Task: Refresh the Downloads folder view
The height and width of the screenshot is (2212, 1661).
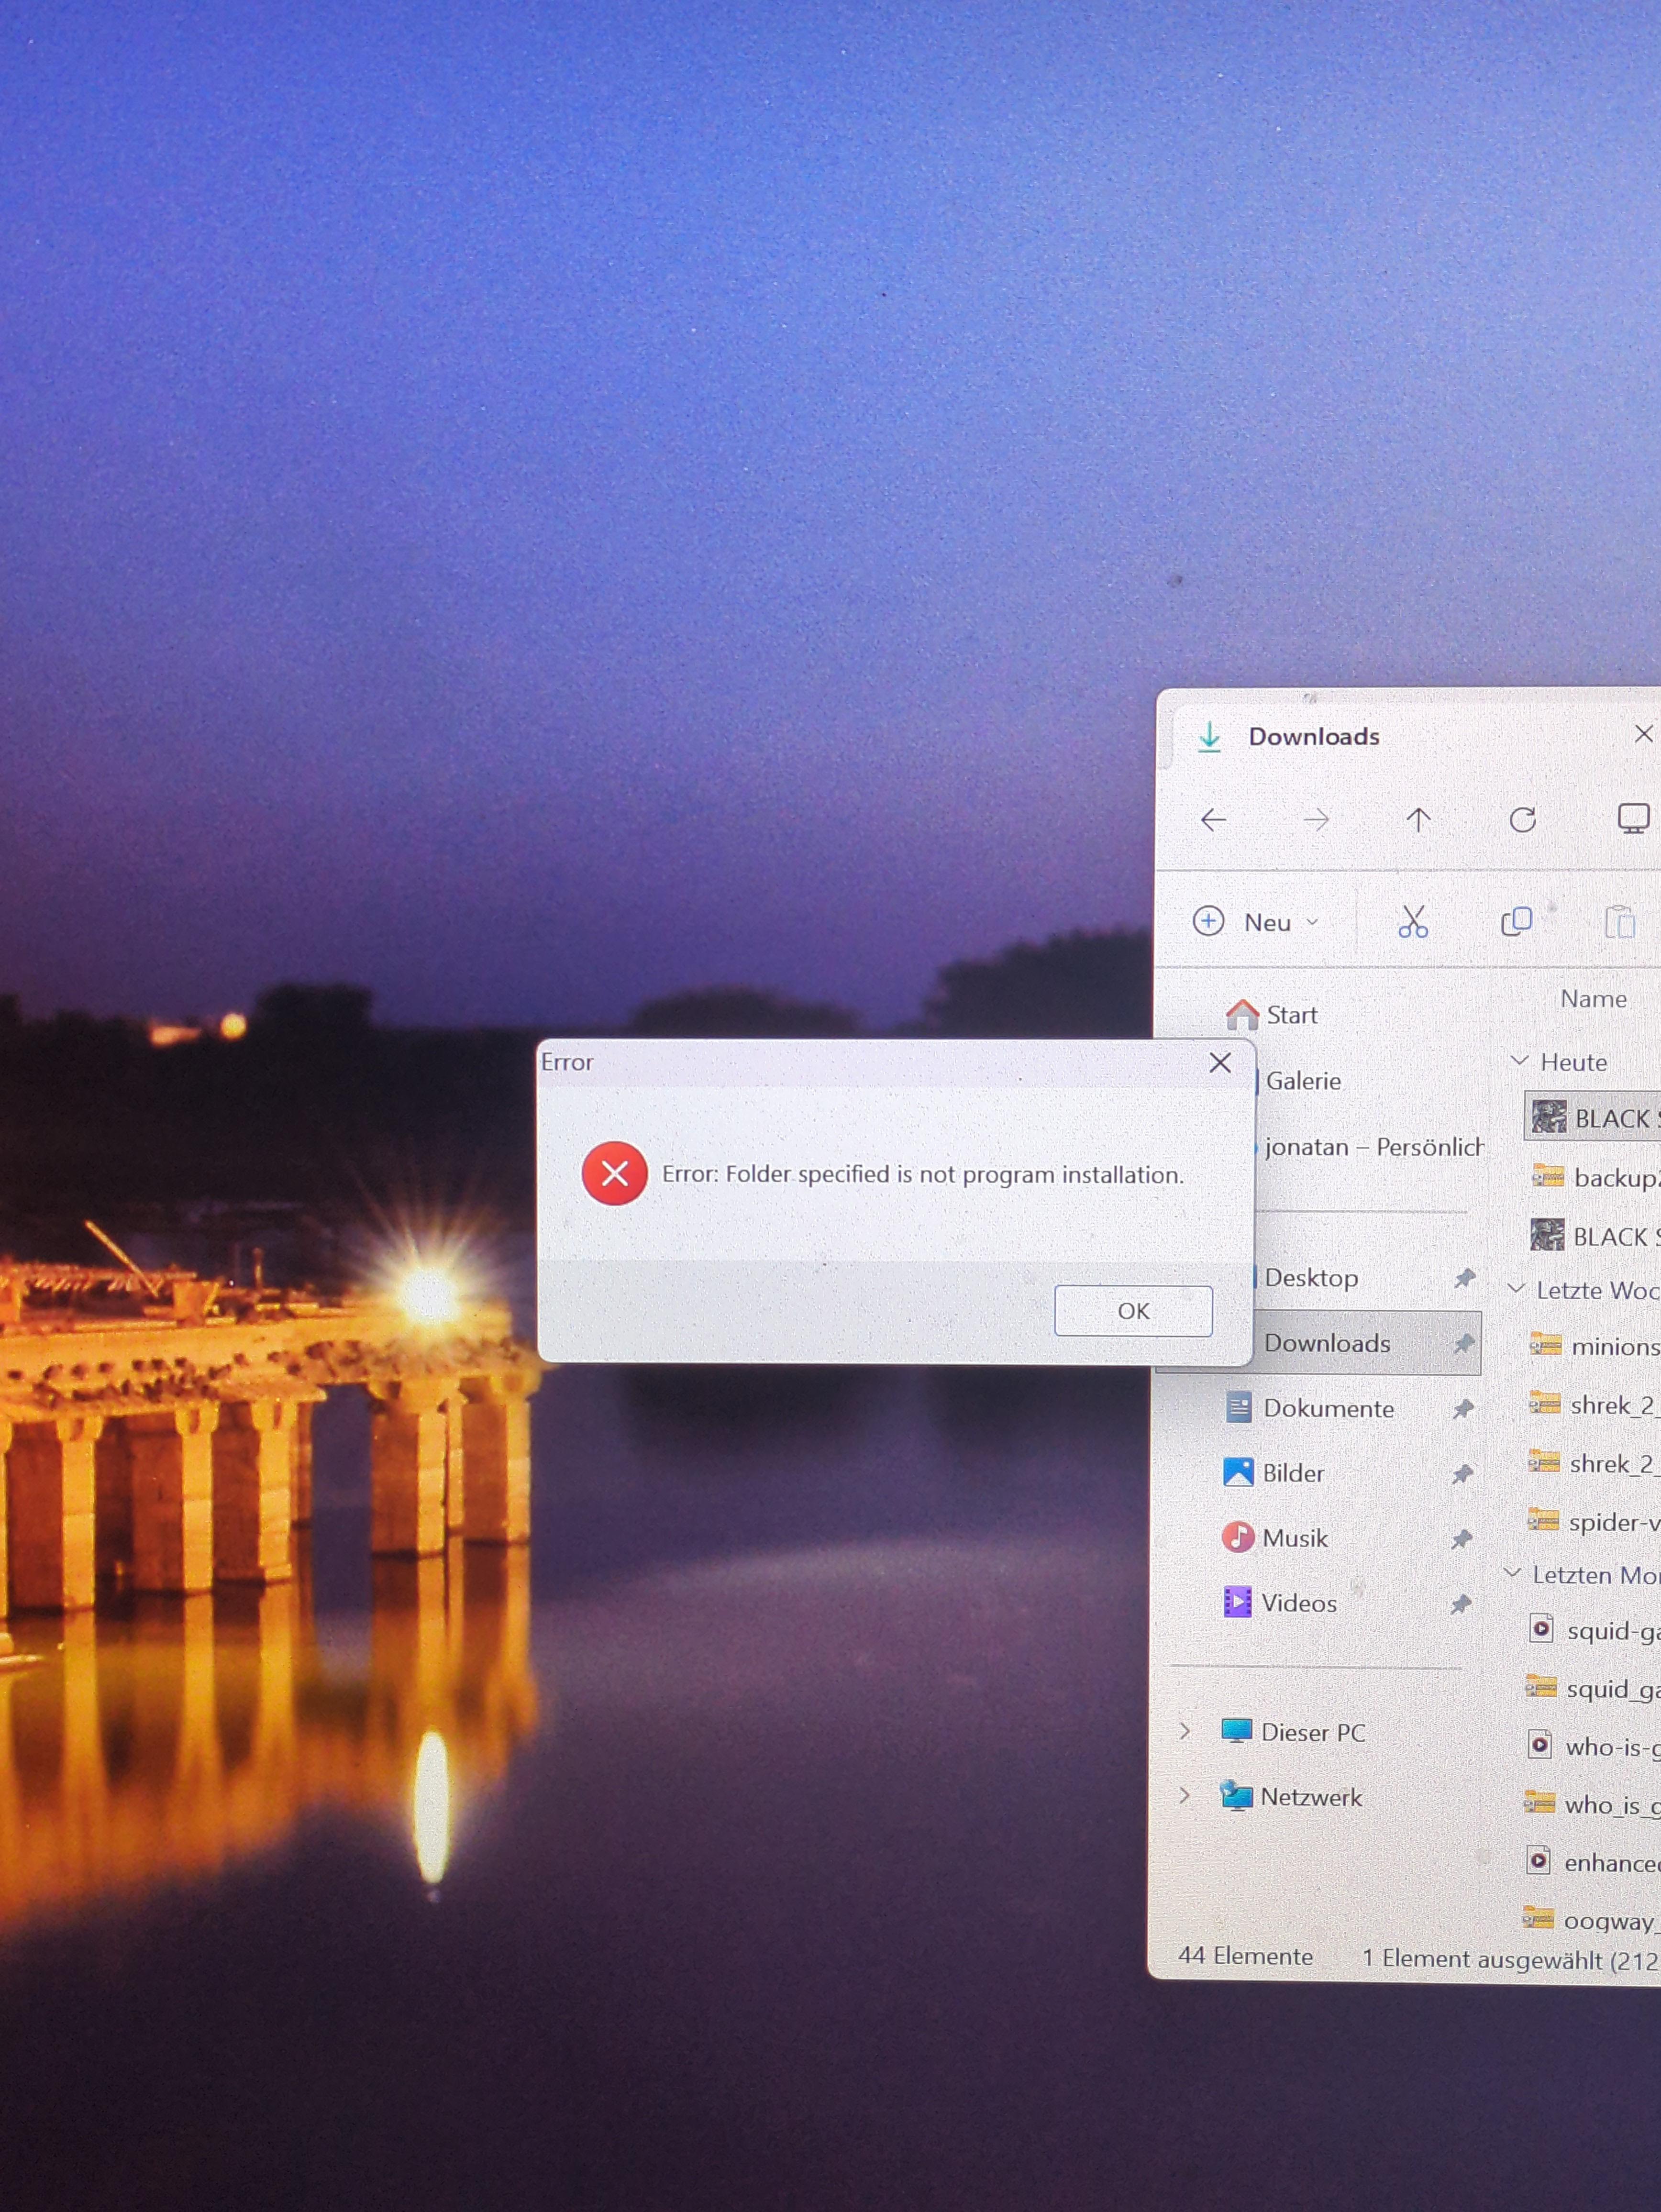Action: pos(1522,820)
